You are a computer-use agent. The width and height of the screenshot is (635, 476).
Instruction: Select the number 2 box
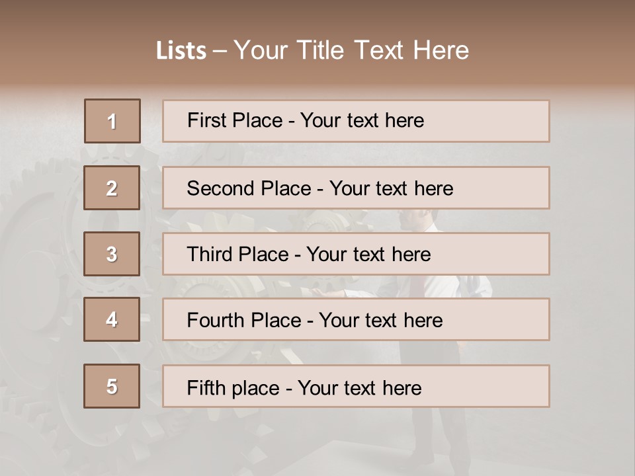pos(112,188)
